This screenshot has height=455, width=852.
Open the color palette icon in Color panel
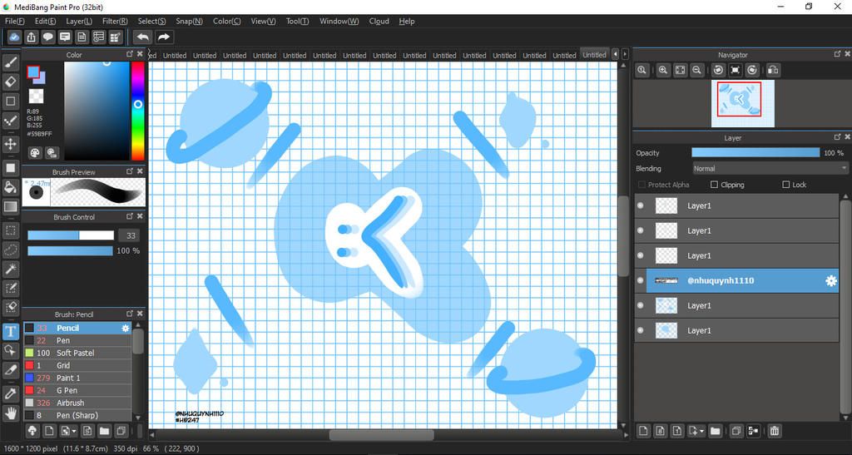coord(35,152)
